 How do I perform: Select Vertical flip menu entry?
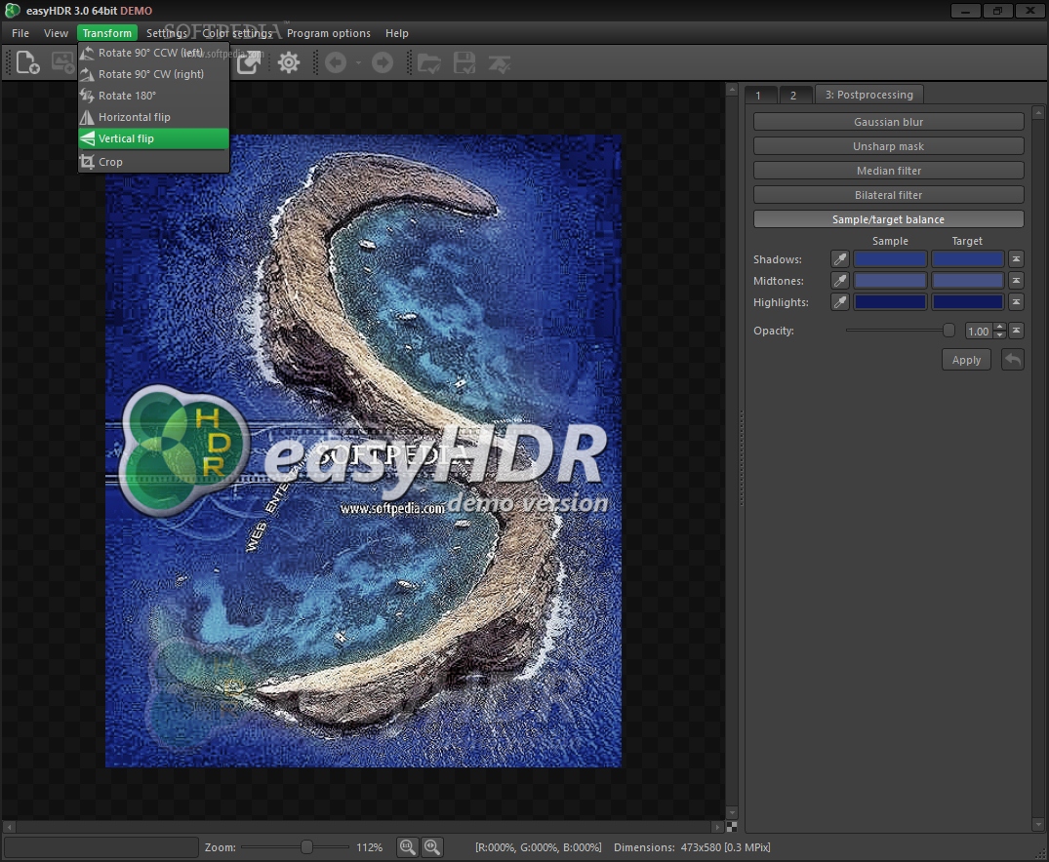point(154,138)
